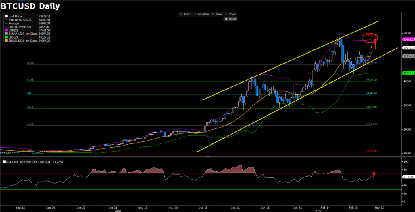
Task: Select the Zoom magnifier tool
Action: pos(231,14)
